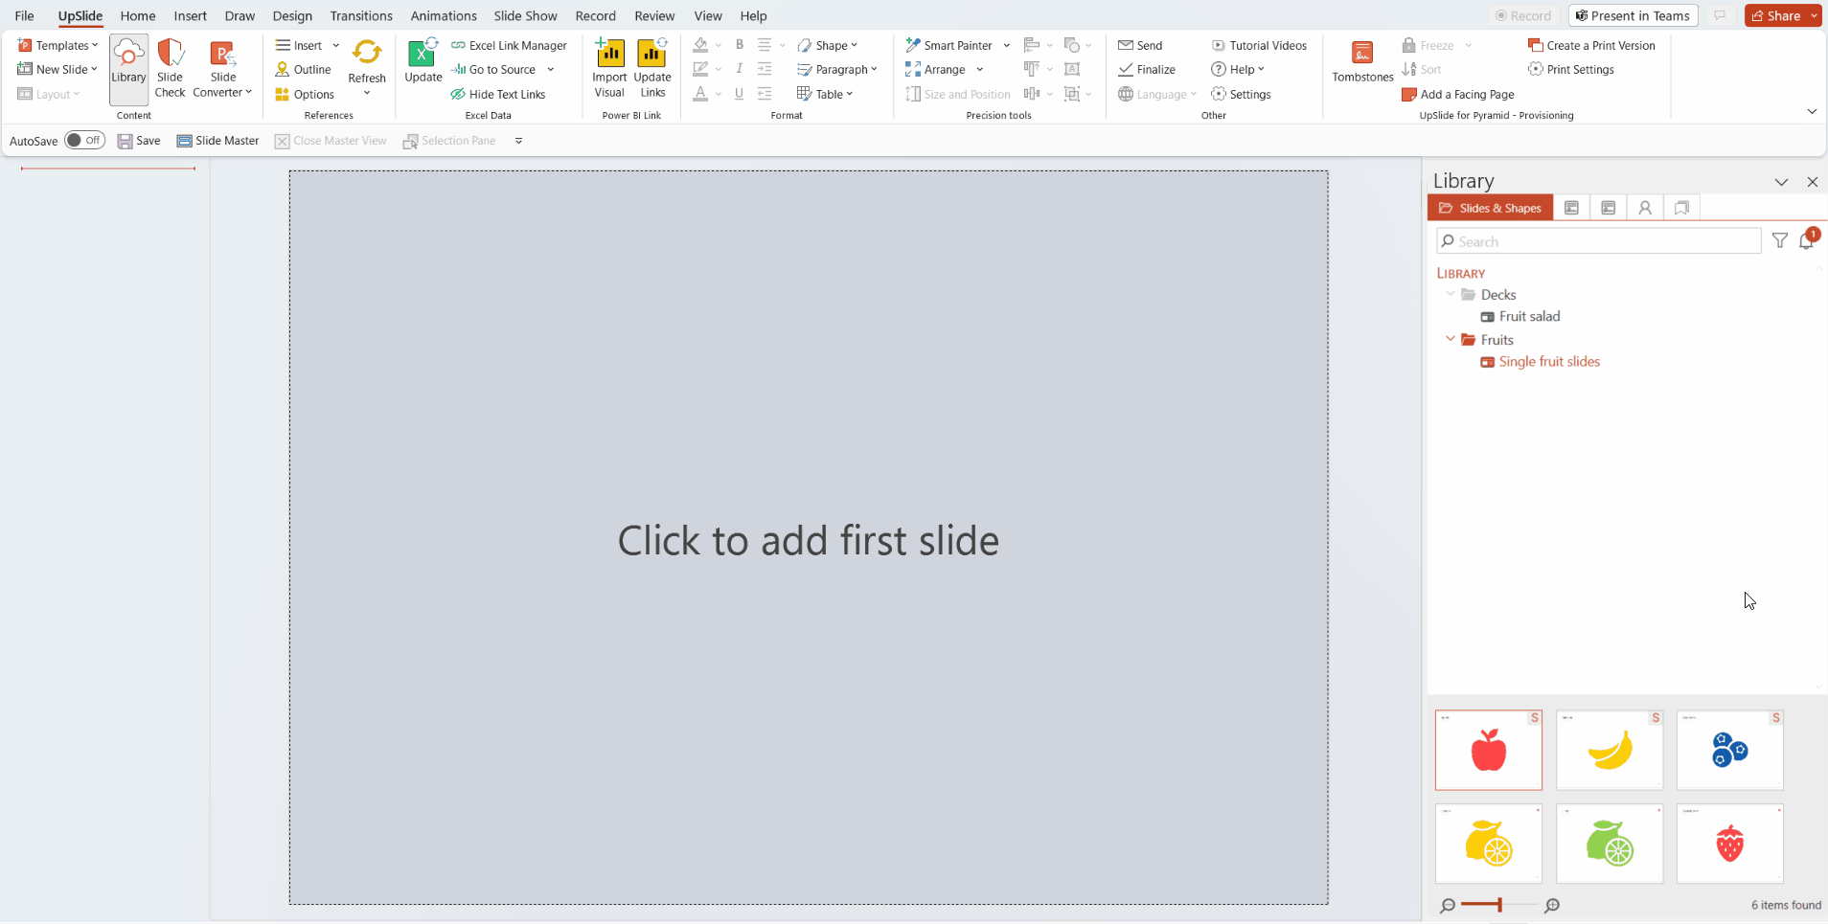Open the File menu
1828x924 pixels.
pyautogui.click(x=24, y=15)
